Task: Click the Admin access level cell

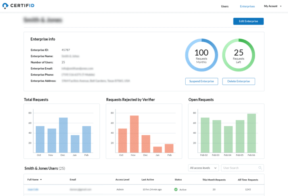Action: (x=120, y=189)
